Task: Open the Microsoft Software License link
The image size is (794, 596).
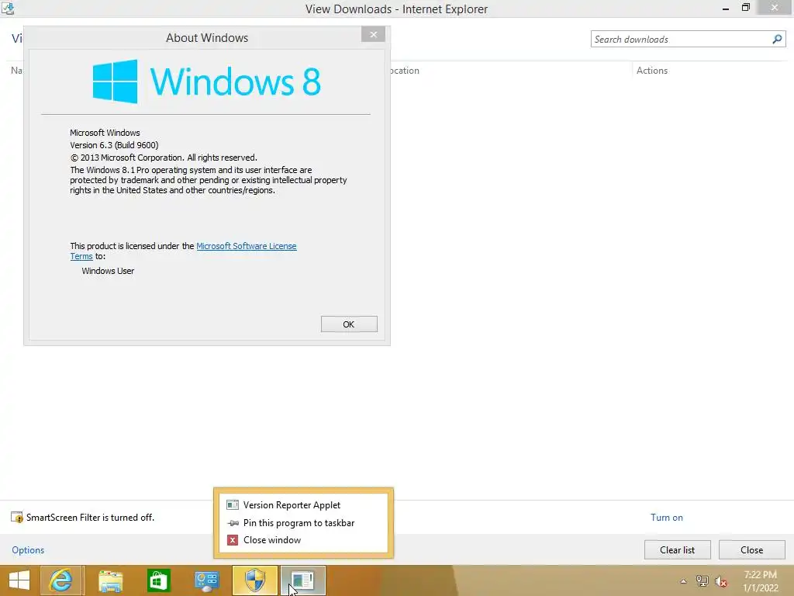Action: pos(246,246)
